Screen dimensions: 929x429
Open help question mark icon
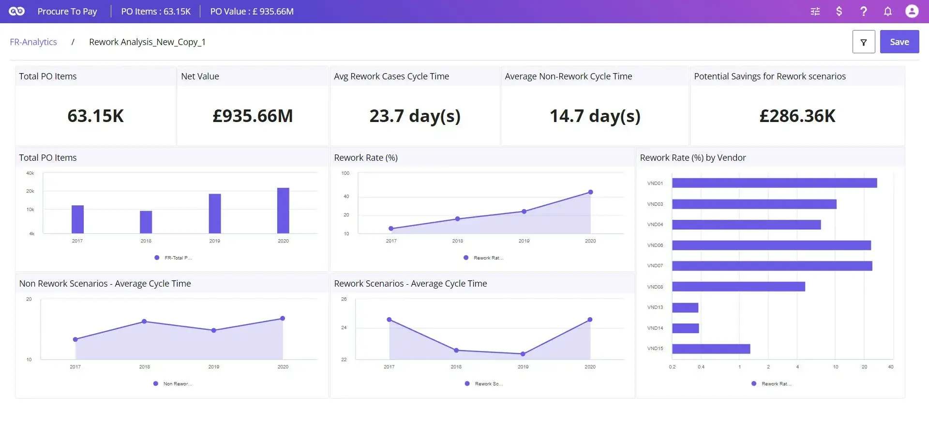tap(863, 11)
